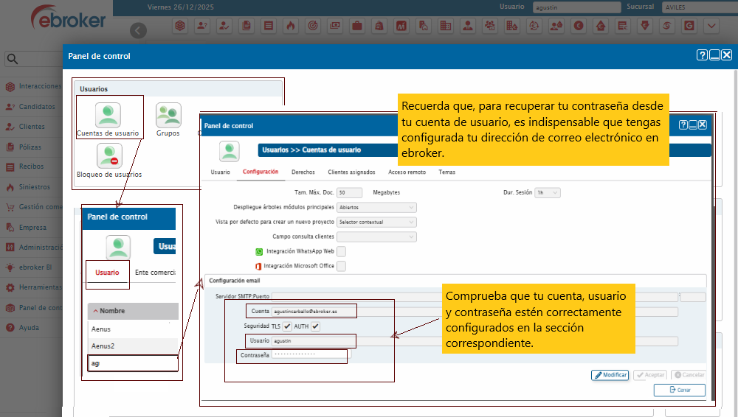The image size is (738, 417).
Task: Toggle Integración Microsoft Office checkbox
Action: (x=341, y=266)
